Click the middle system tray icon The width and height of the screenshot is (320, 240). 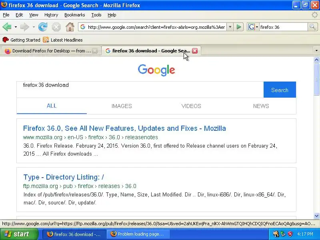(283, 234)
